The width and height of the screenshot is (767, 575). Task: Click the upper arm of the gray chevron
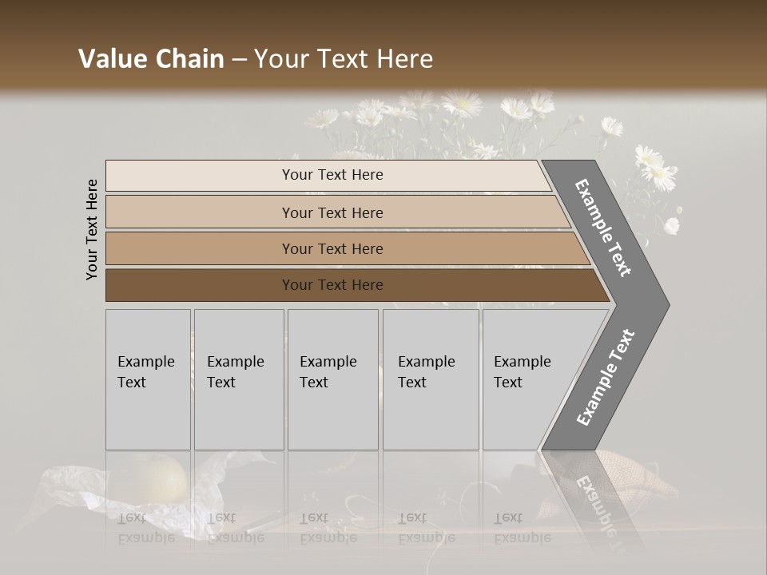click(604, 230)
